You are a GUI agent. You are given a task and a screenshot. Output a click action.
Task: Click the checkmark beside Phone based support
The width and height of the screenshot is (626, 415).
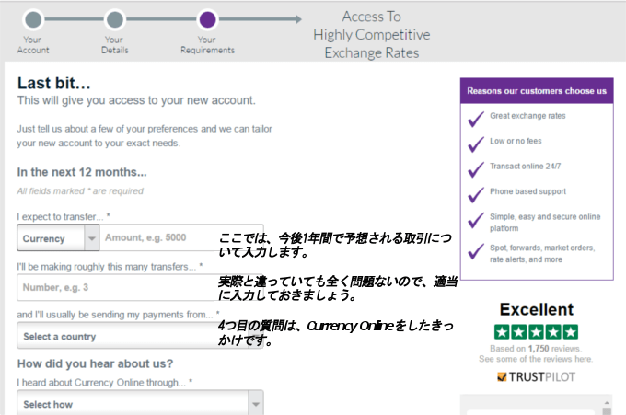475,194
